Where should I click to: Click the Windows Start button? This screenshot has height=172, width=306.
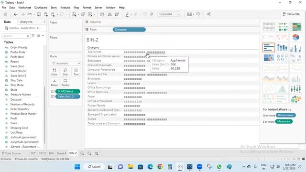click(x=77, y=167)
